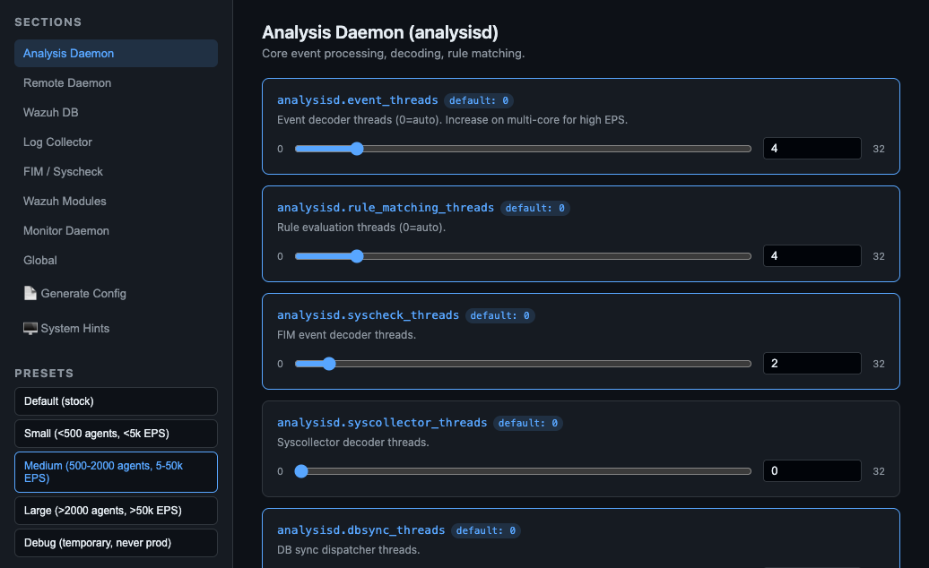Image resolution: width=929 pixels, height=568 pixels.
Task: Focus the syscheck_threads value field
Action: tap(812, 363)
